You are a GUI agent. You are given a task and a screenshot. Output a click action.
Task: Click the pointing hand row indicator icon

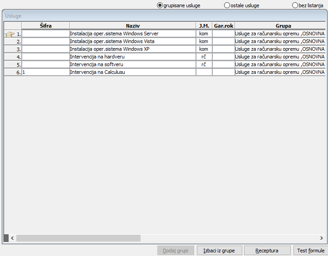[9, 34]
